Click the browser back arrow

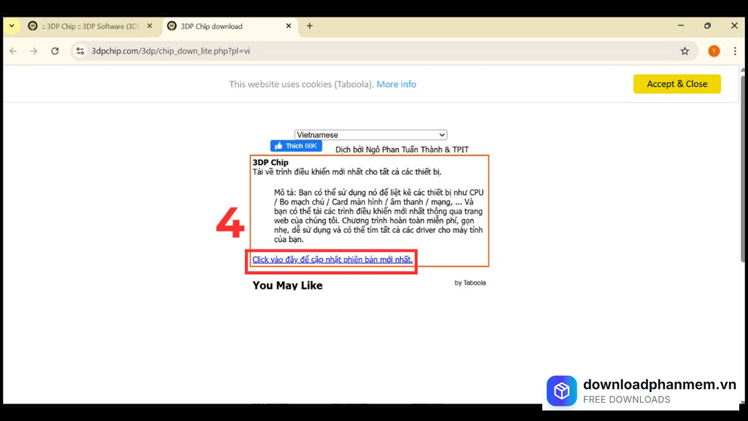[13, 51]
